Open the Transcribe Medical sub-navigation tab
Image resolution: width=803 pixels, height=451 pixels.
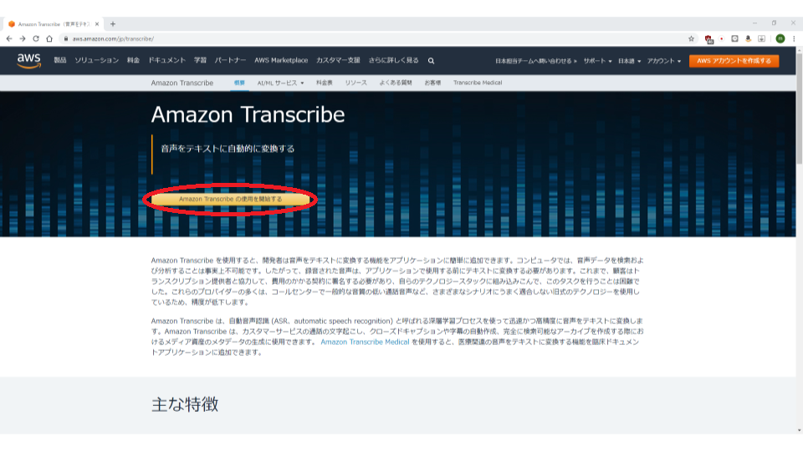point(478,83)
